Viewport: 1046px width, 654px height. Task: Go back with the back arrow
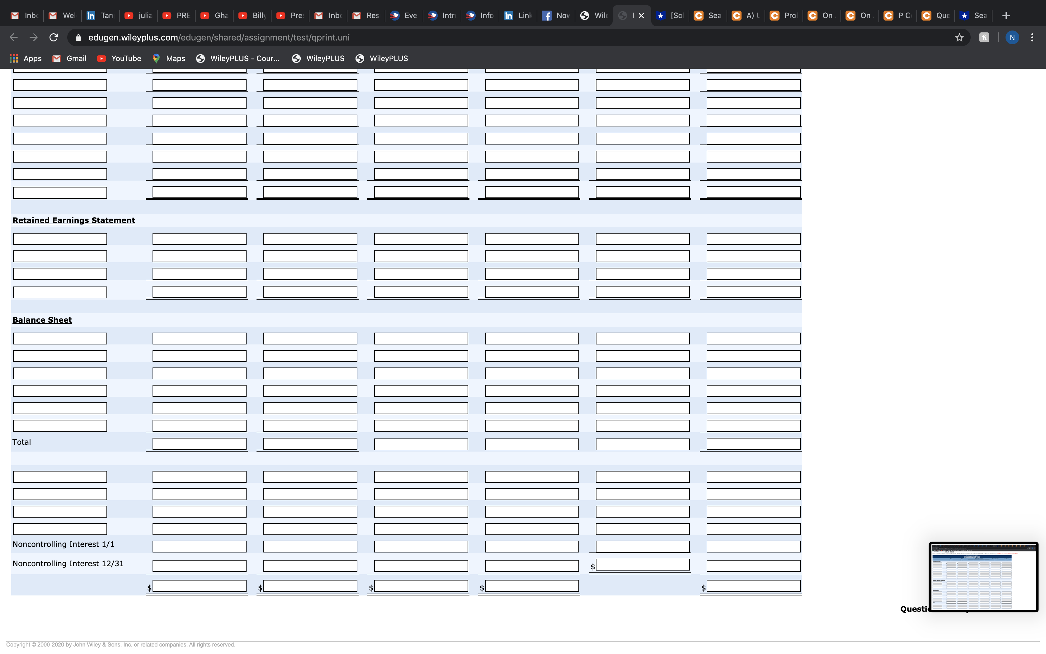(14, 38)
